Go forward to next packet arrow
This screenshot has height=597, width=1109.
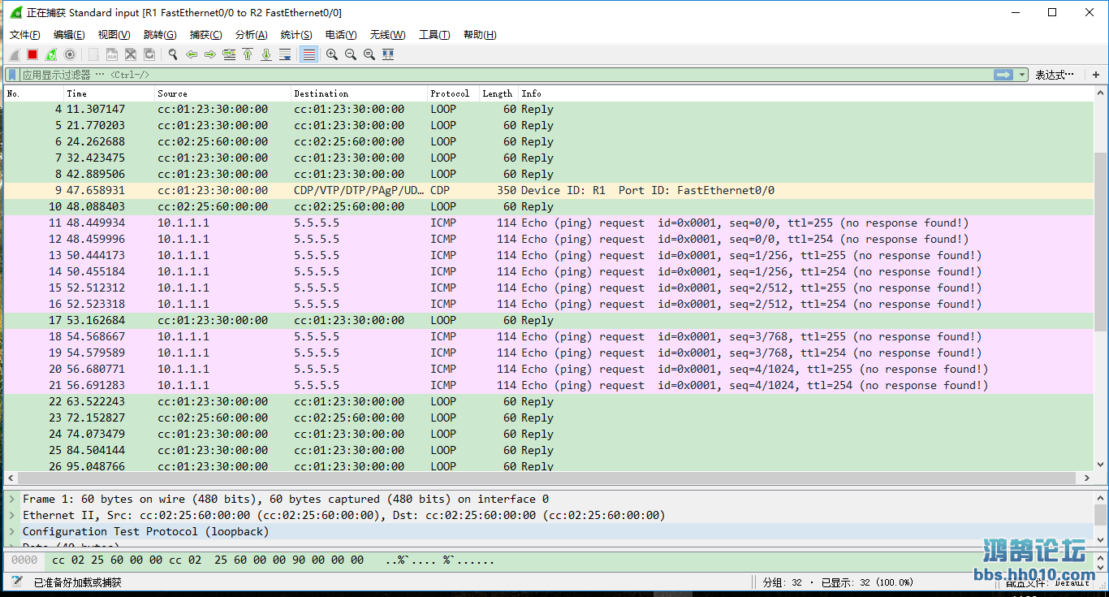[x=210, y=54]
